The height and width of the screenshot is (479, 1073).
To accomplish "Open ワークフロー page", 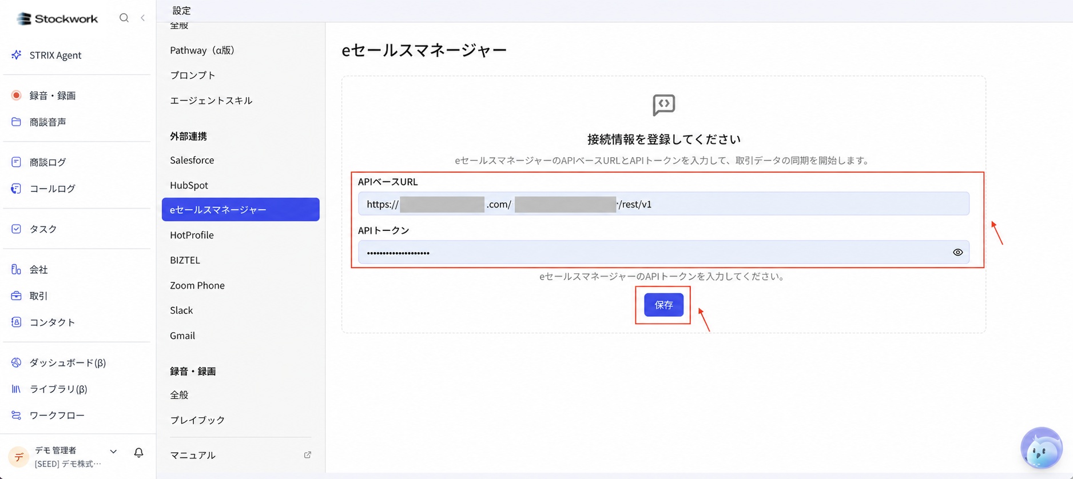I will [57, 415].
